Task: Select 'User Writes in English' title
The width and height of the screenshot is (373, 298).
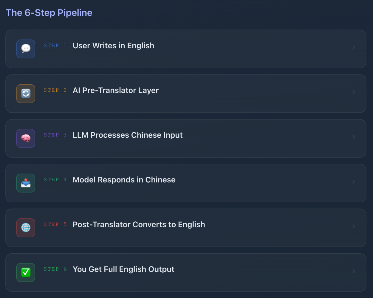Action: point(113,46)
